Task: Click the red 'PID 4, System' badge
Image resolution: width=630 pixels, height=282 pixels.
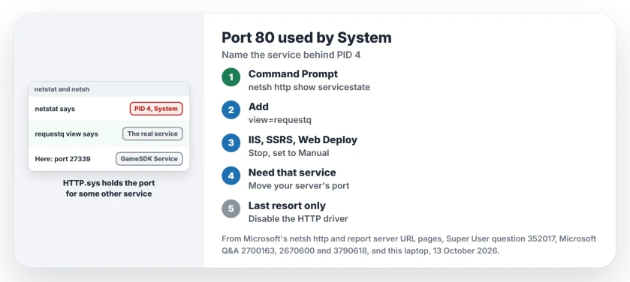Action: (x=156, y=109)
